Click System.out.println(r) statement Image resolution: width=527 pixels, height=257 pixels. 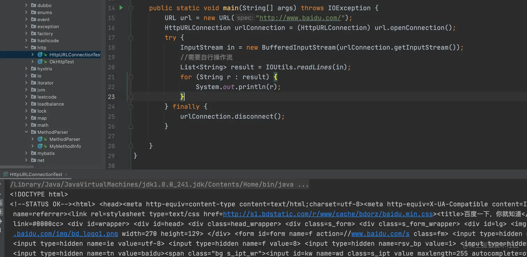coord(238,87)
